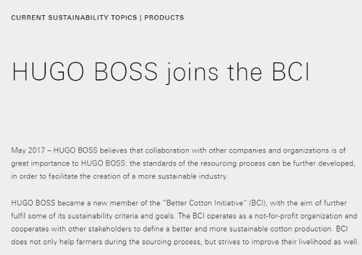This screenshot has height=255, width=362.
Task: Open the CURRENT SUSTAINABILITY TOPICS breadcrumb link
Action: click(x=74, y=17)
